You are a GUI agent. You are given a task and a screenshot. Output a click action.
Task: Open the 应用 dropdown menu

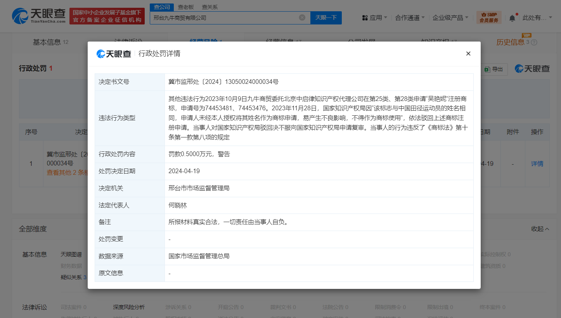coord(374,17)
